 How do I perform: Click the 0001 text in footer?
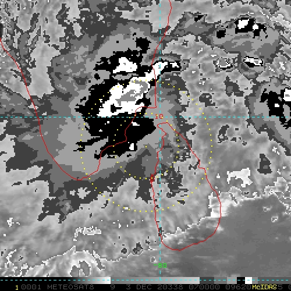(31, 287)
